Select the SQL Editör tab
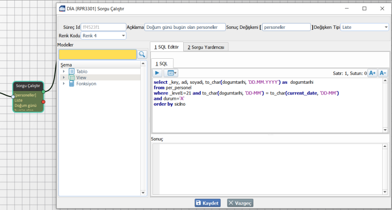 [x=167, y=47]
